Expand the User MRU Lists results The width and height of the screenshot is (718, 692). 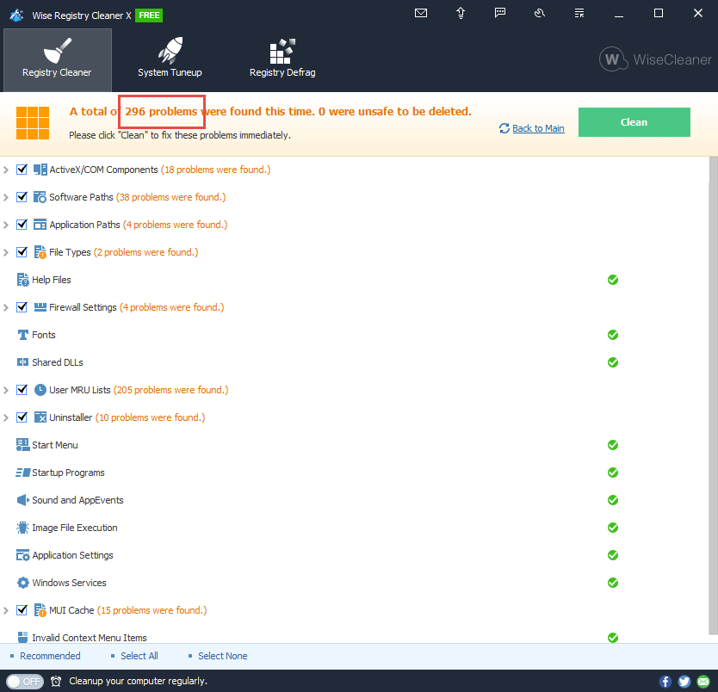coord(6,390)
